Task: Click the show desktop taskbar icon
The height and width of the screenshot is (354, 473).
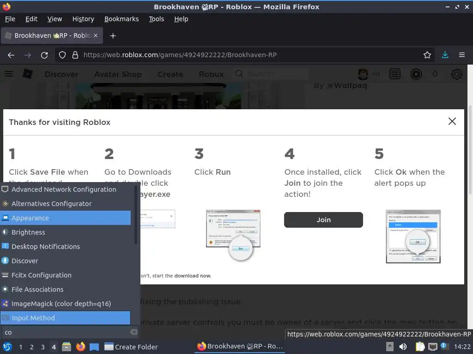Action: coord(94,347)
